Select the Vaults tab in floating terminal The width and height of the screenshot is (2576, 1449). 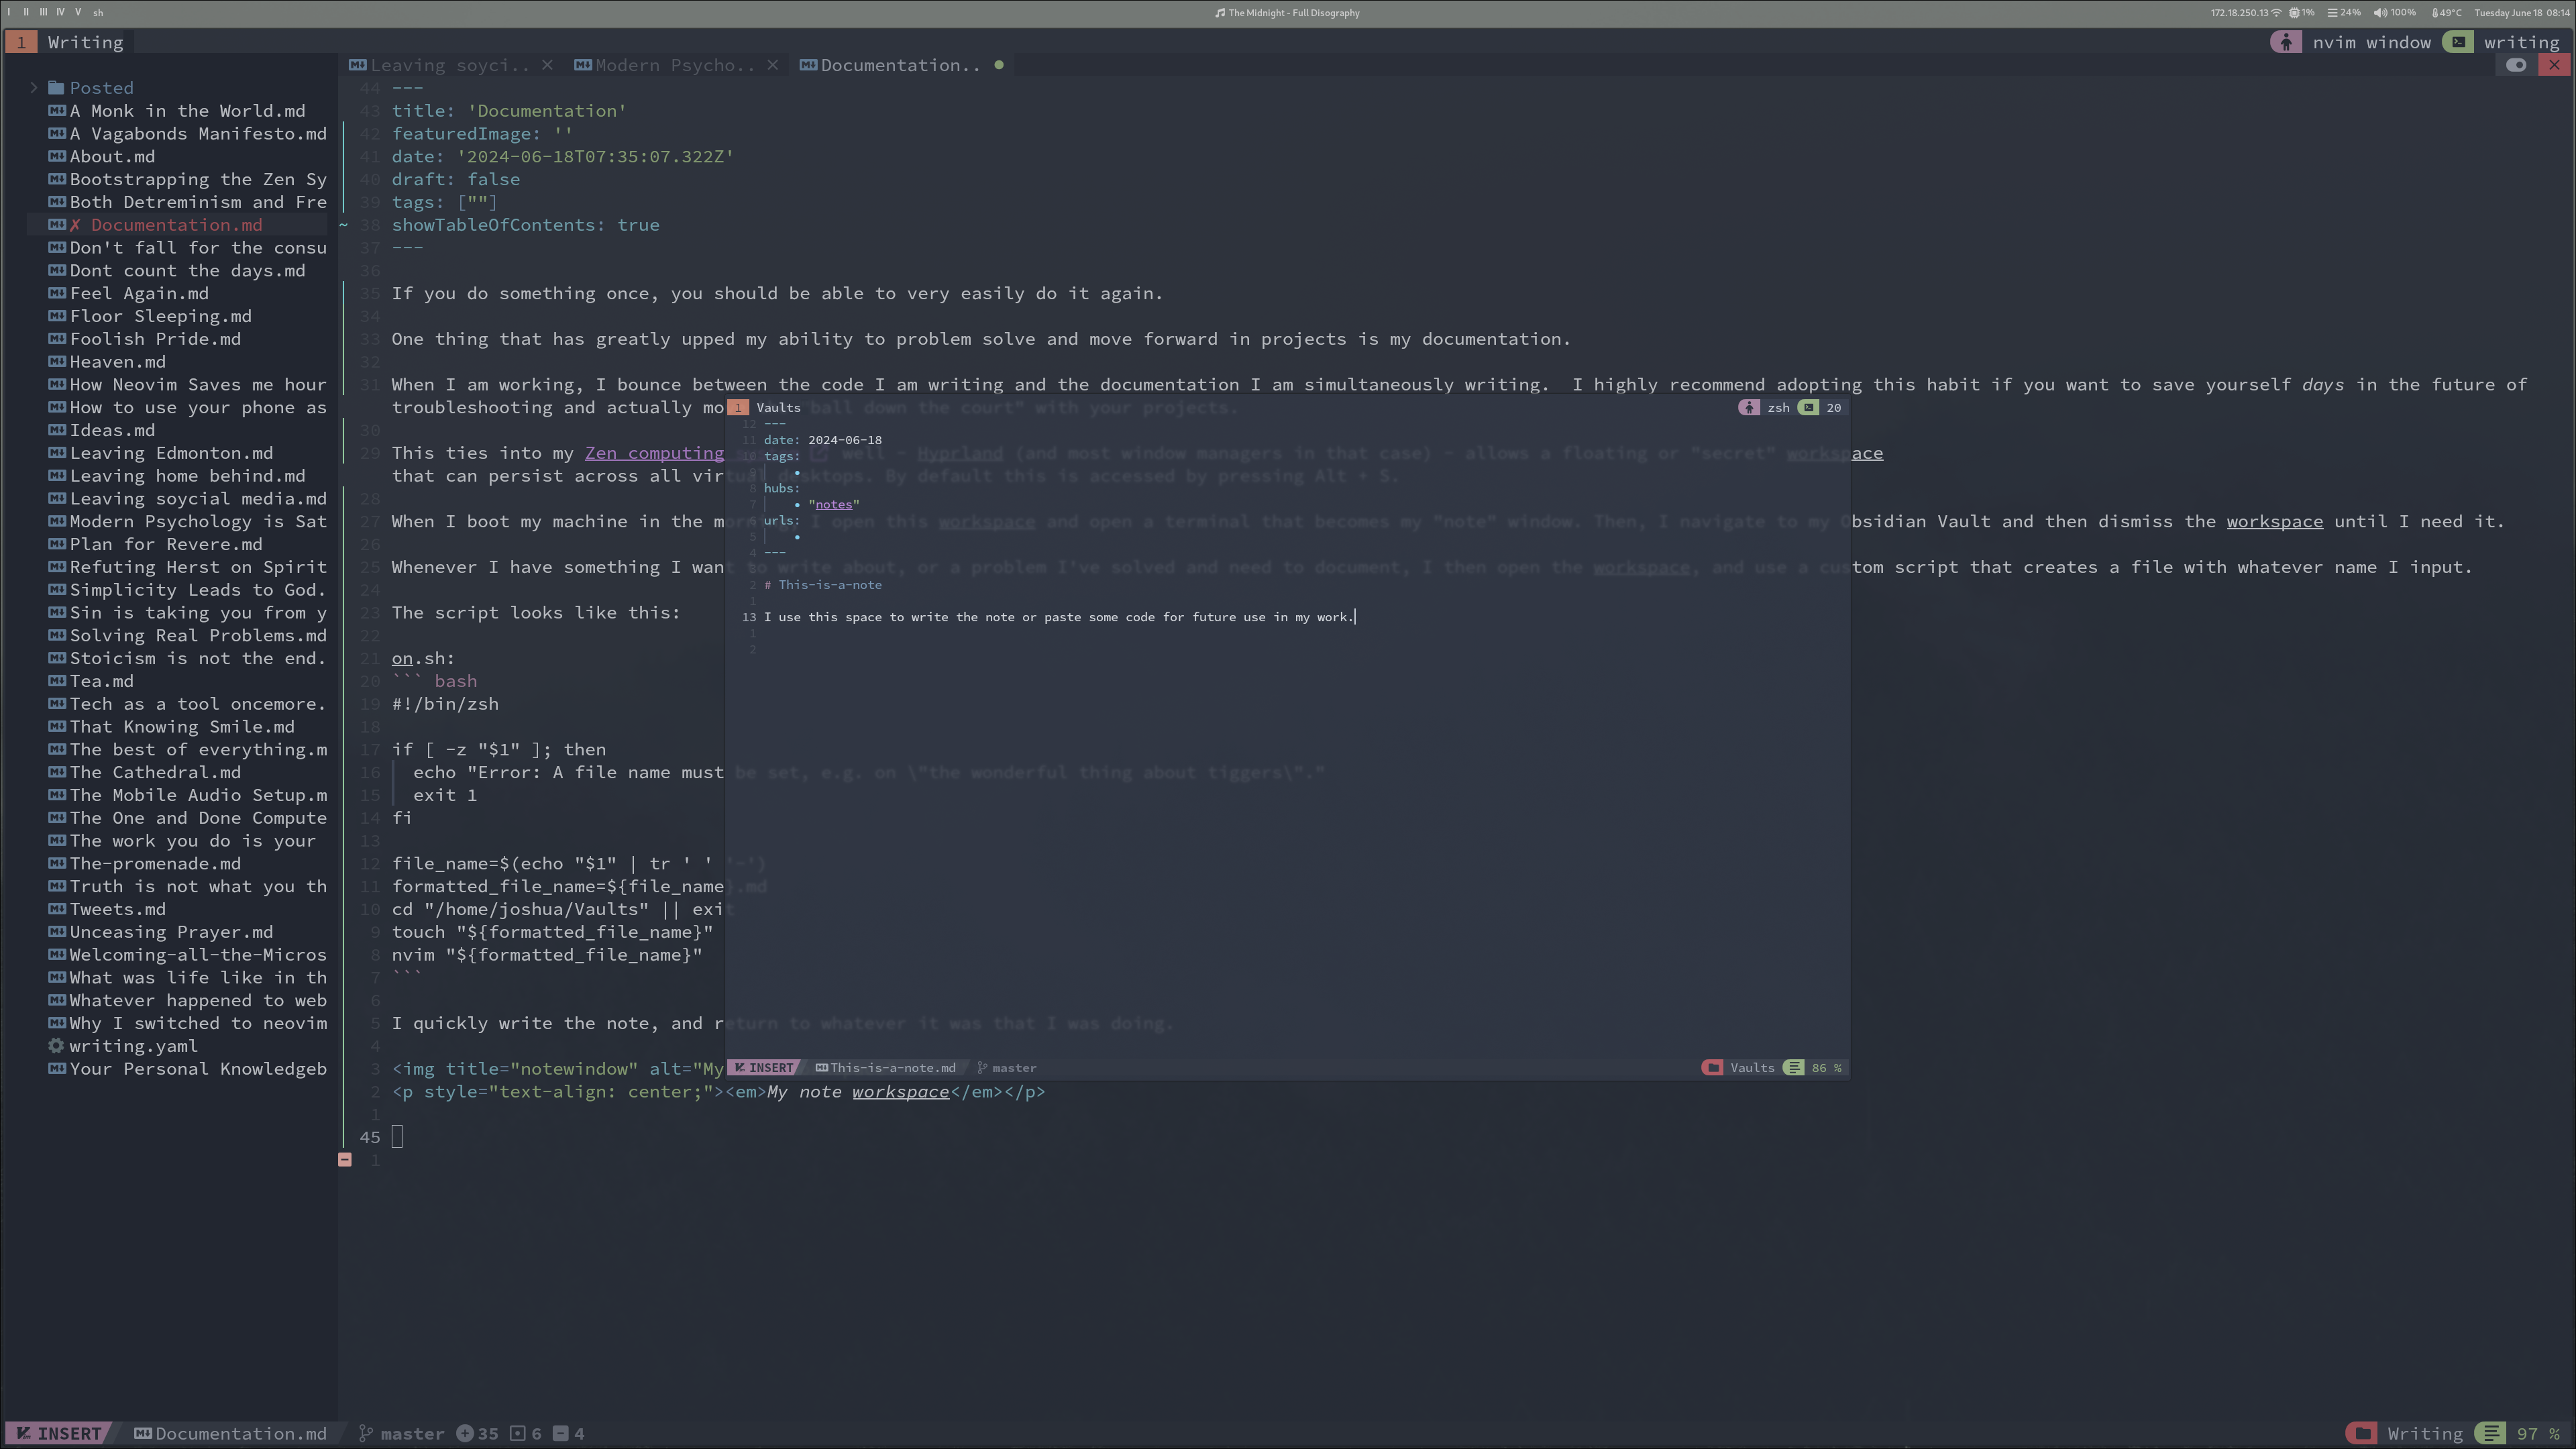[778, 408]
